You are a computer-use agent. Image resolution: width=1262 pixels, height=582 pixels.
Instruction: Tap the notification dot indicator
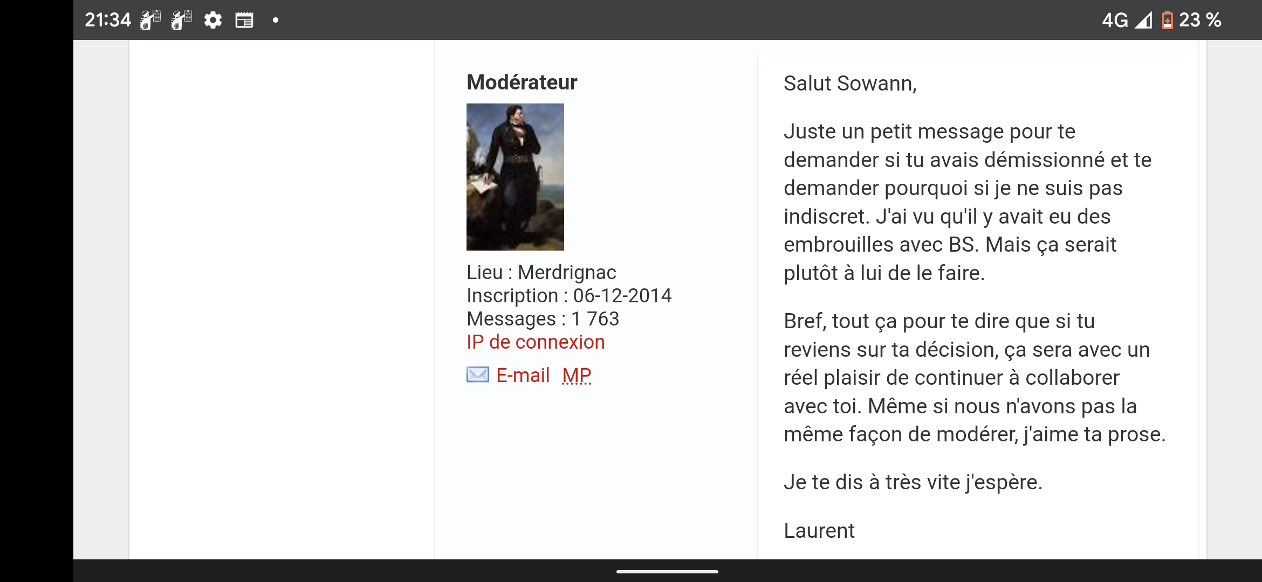pos(276,20)
